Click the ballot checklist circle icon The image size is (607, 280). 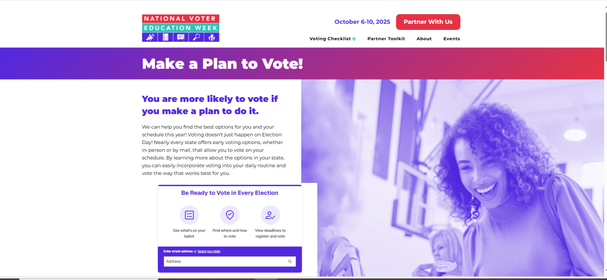pos(189,215)
